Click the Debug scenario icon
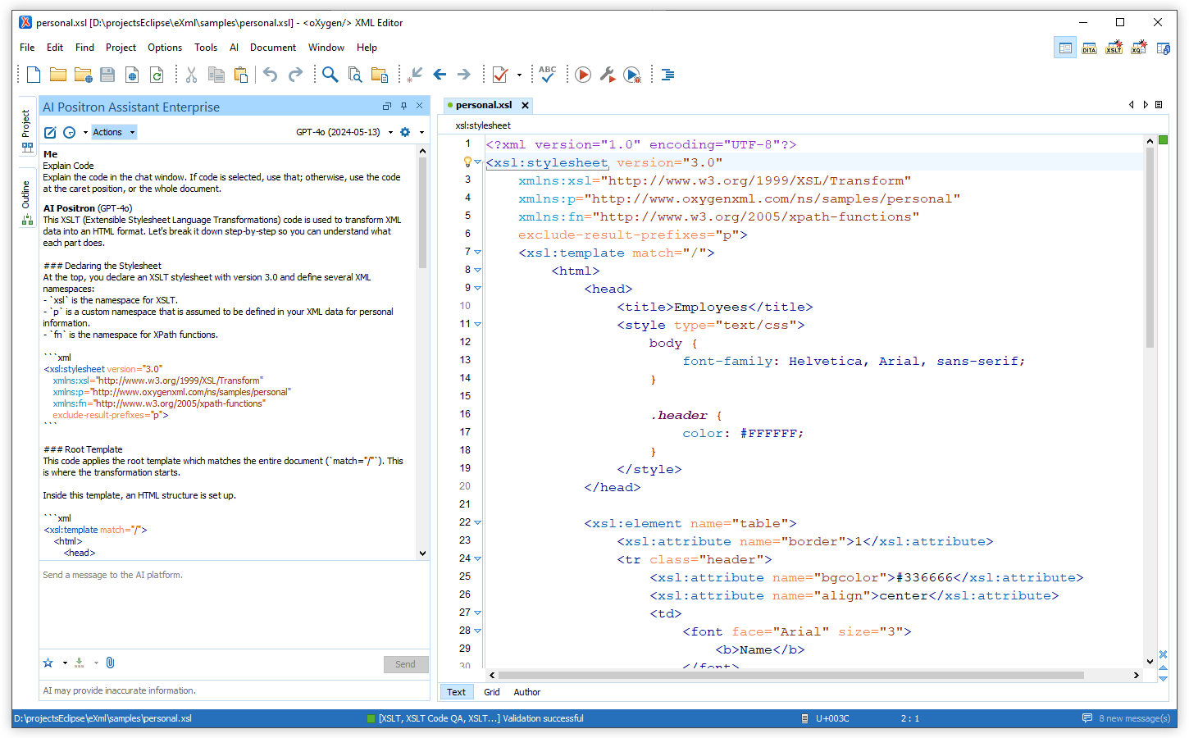The width and height of the screenshot is (1189, 738). 632,75
